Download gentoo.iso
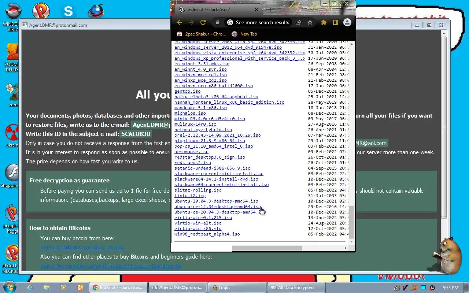This screenshot has width=469, height=293. point(187,91)
